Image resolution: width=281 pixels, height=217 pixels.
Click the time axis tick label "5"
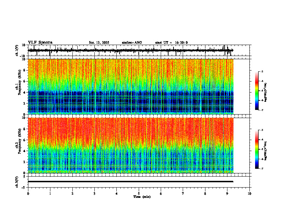pos(139,194)
